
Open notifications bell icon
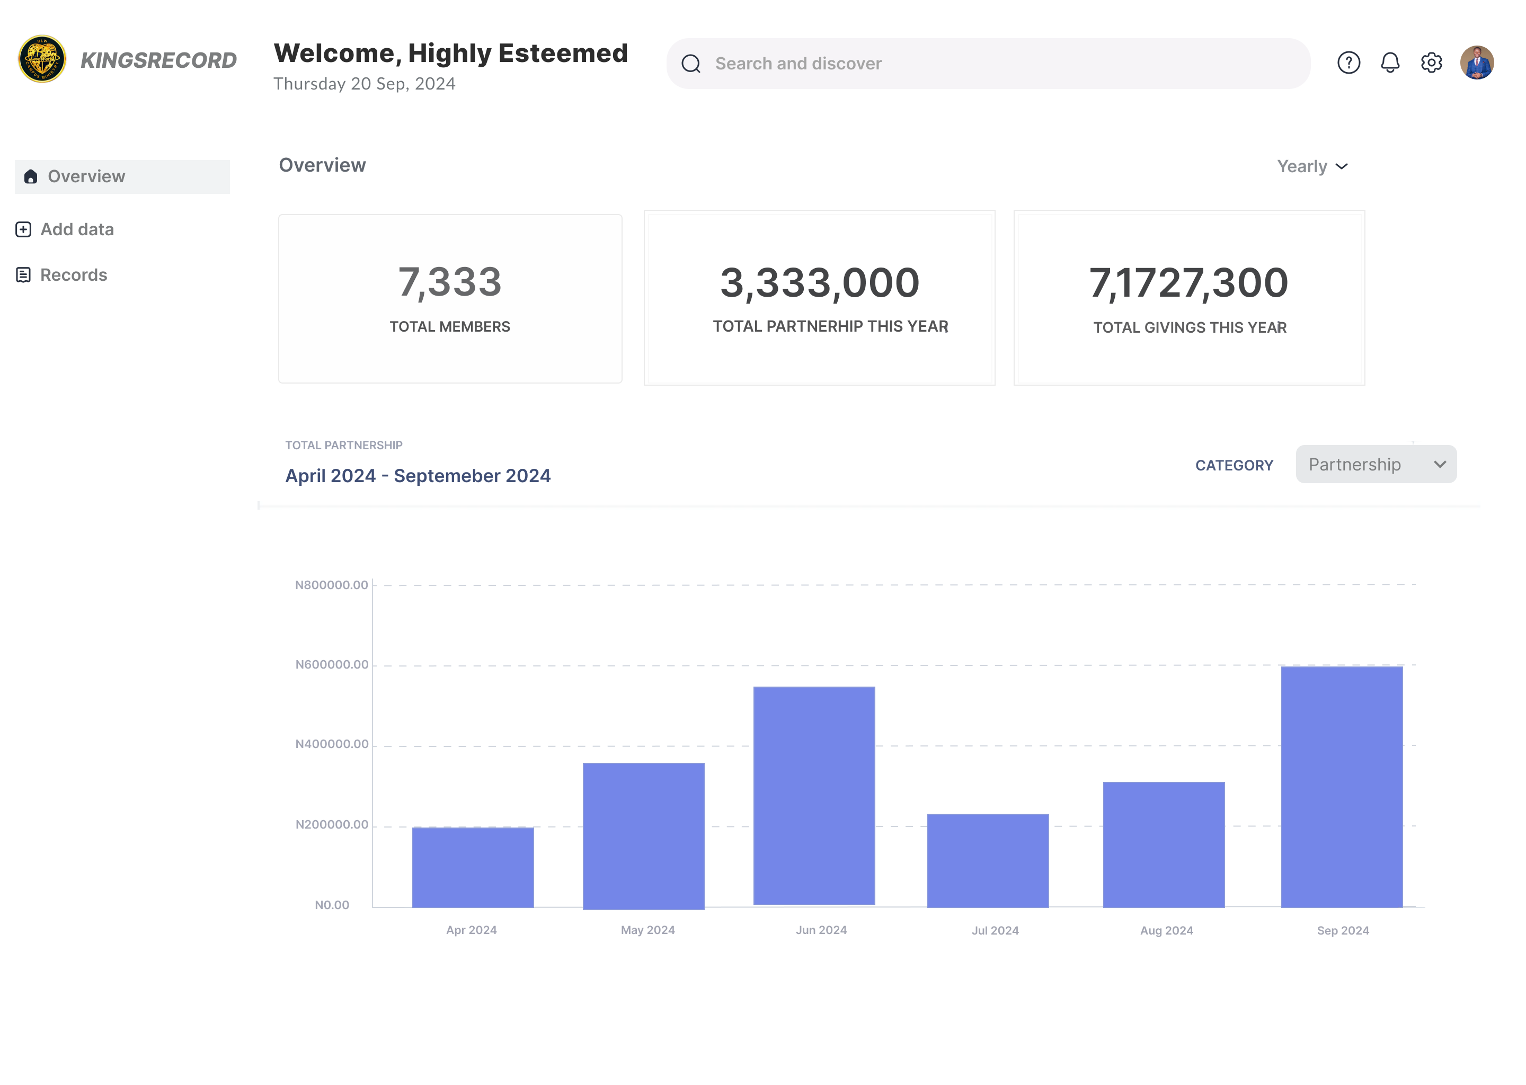point(1390,63)
